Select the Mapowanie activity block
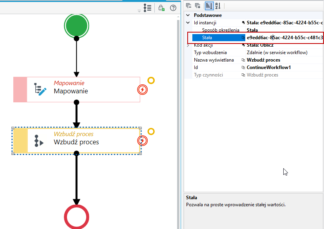 [x=77, y=89]
